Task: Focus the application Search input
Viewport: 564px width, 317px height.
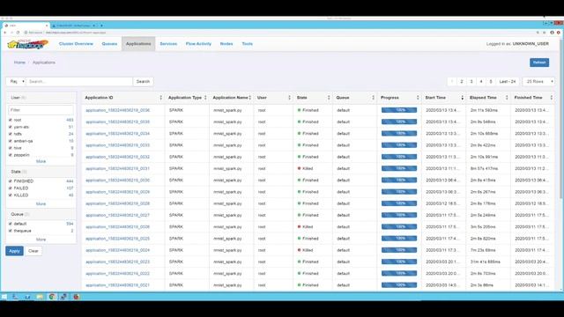Action: click(79, 82)
